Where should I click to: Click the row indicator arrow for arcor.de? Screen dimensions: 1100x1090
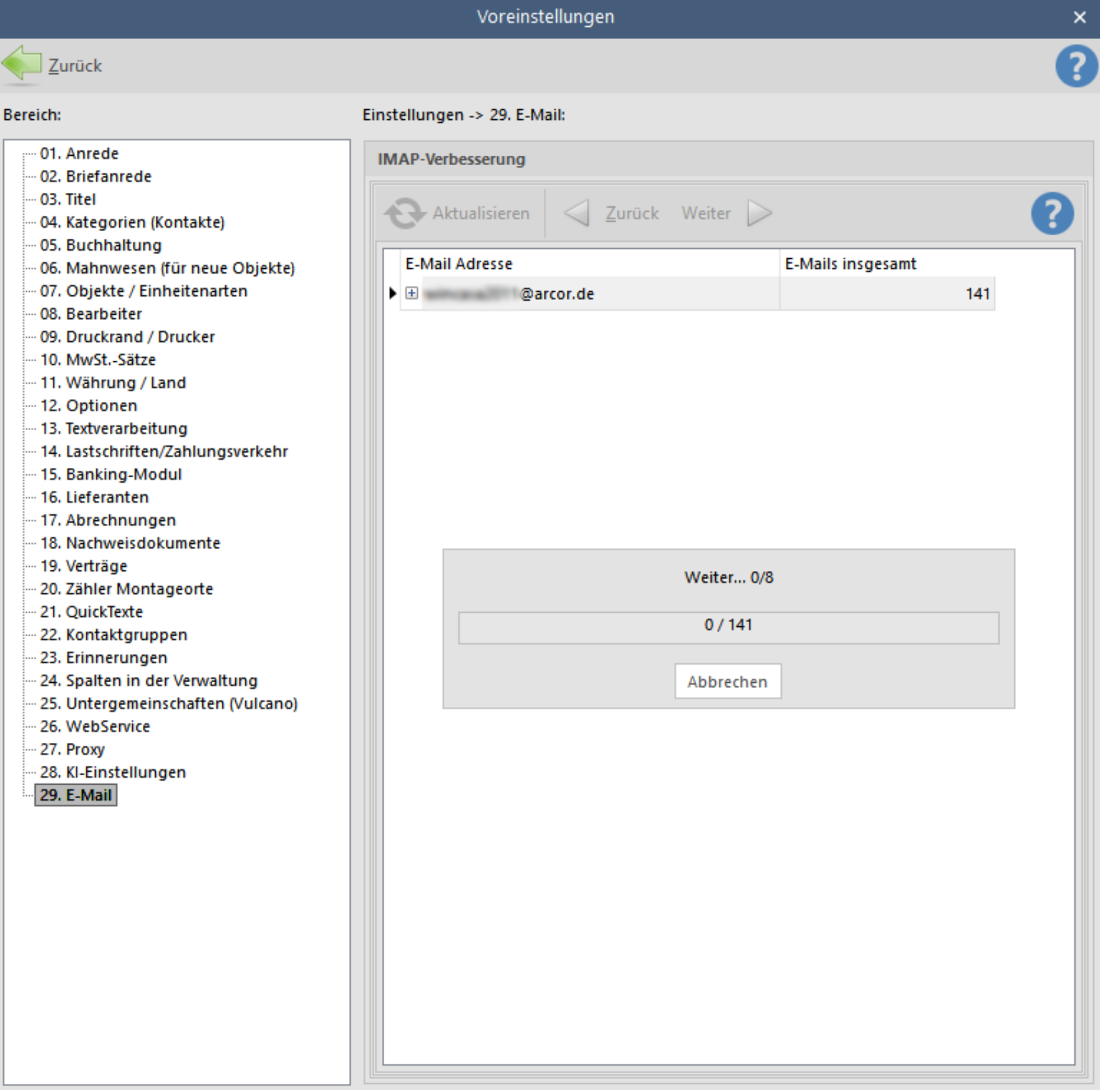393,293
